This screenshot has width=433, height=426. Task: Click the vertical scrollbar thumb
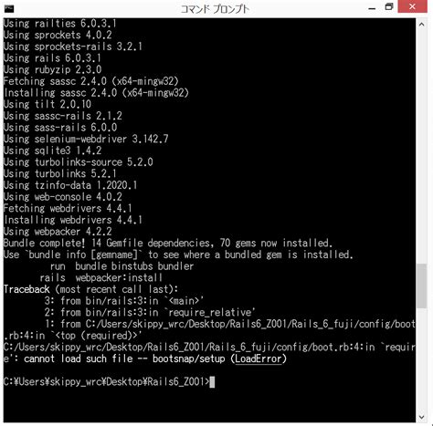coord(422,286)
